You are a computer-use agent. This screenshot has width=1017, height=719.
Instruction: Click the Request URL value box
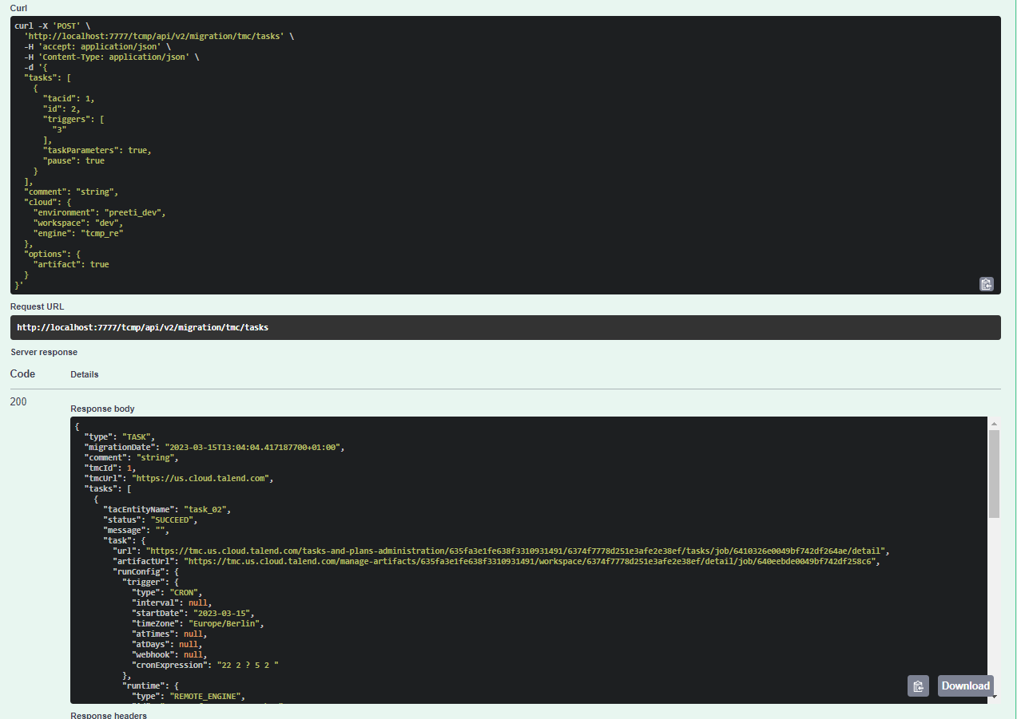pos(505,327)
